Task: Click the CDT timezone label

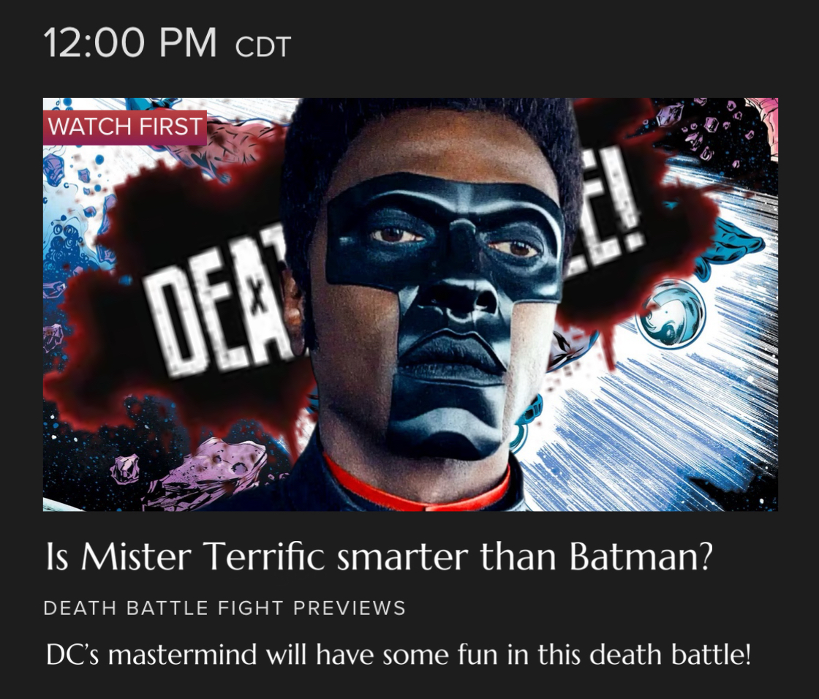Action: 263,47
